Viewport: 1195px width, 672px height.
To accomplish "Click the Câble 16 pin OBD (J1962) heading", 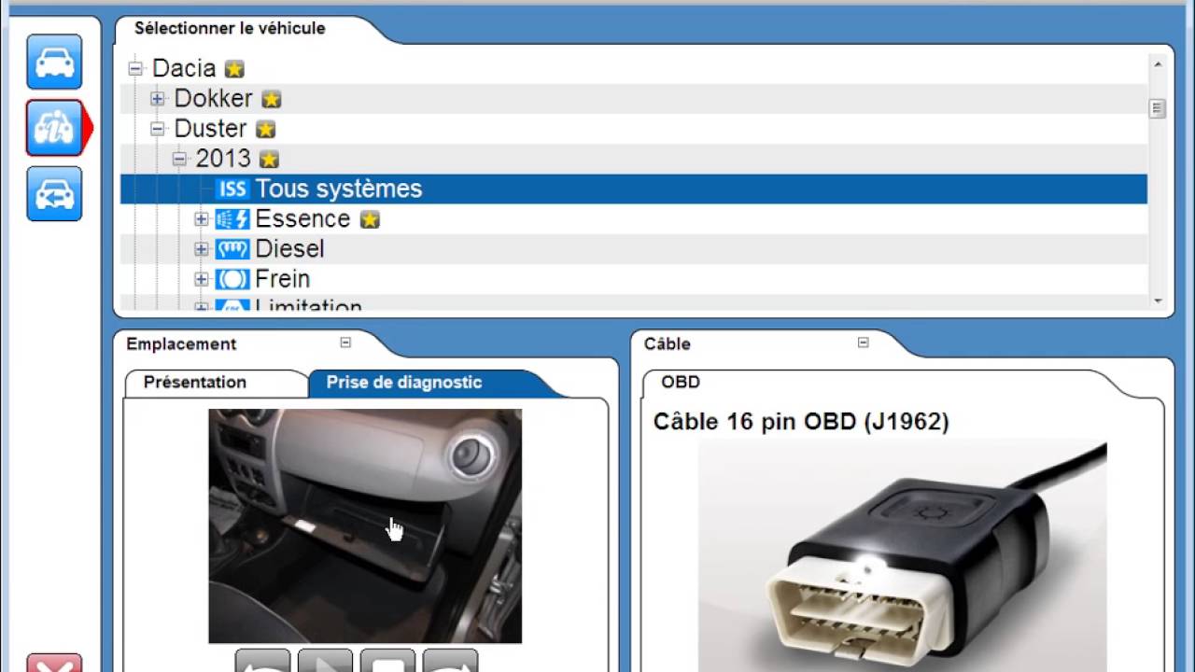I will pyautogui.click(x=801, y=422).
